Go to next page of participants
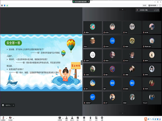 click(122, 113)
